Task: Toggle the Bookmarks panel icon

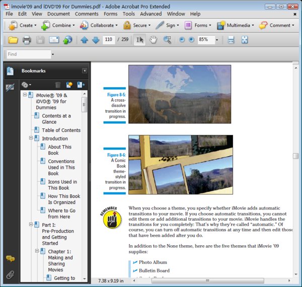Action: coord(10,71)
